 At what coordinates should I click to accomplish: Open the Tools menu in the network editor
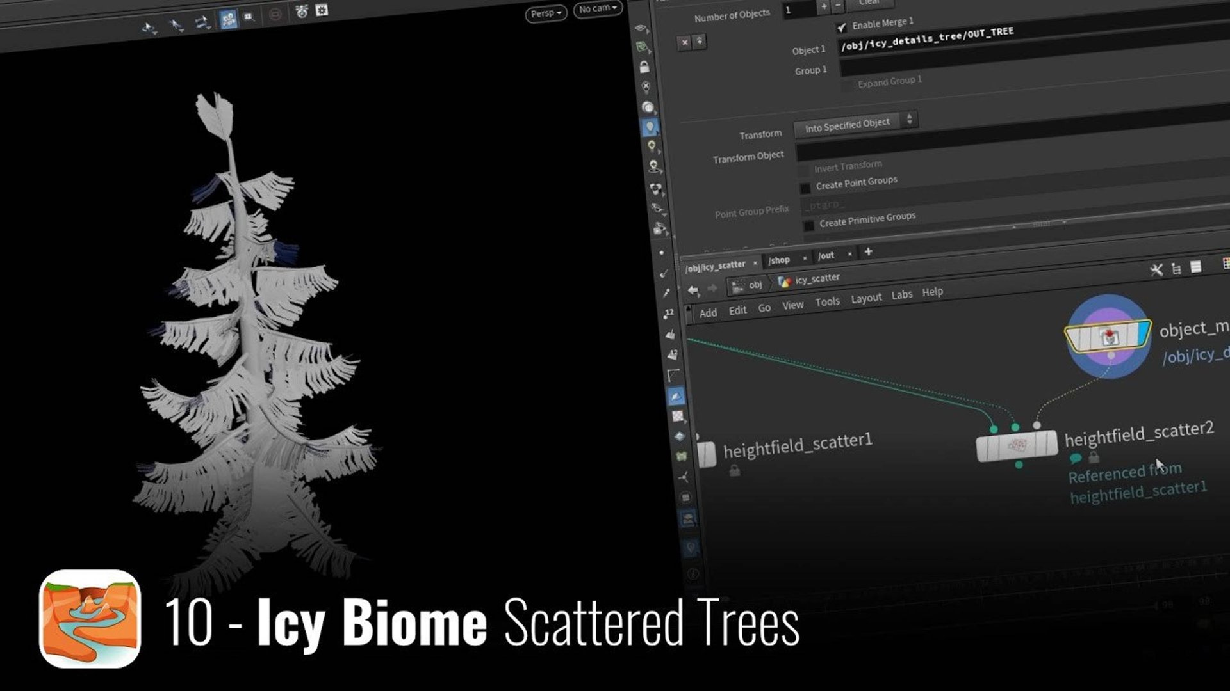(828, 301)
